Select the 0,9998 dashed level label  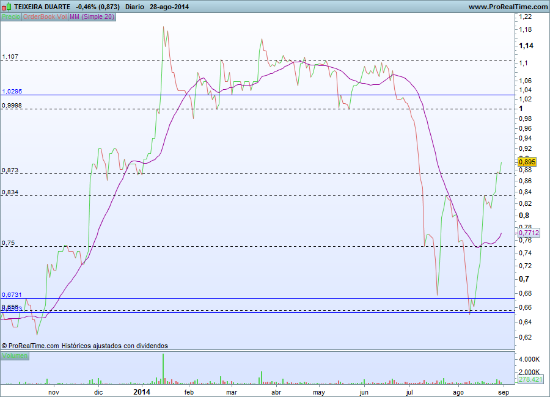point(12,105)
